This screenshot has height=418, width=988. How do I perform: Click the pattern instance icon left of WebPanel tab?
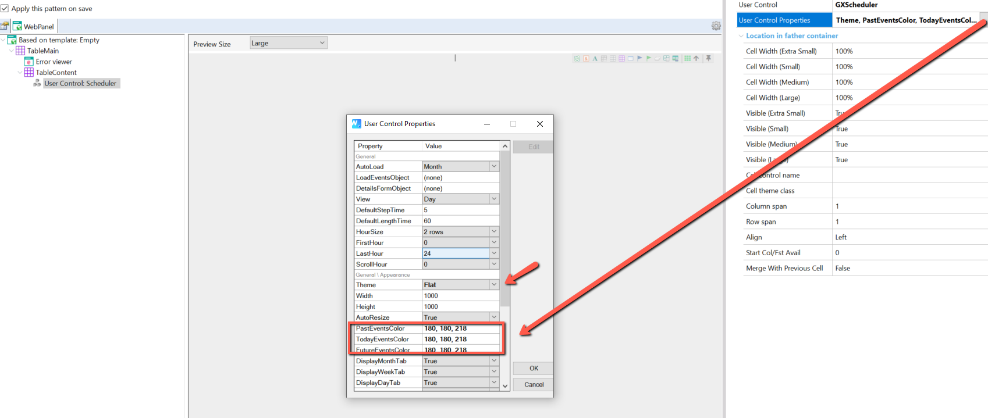pos(5,26)
